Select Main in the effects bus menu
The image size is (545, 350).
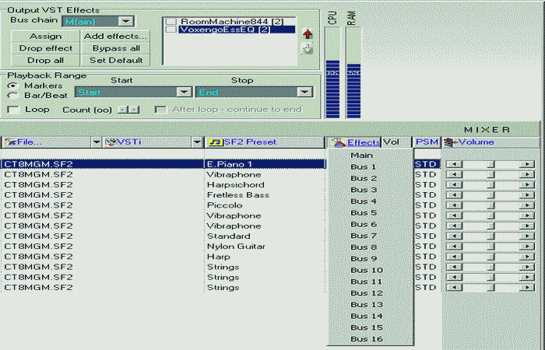(x=363, y=156)
